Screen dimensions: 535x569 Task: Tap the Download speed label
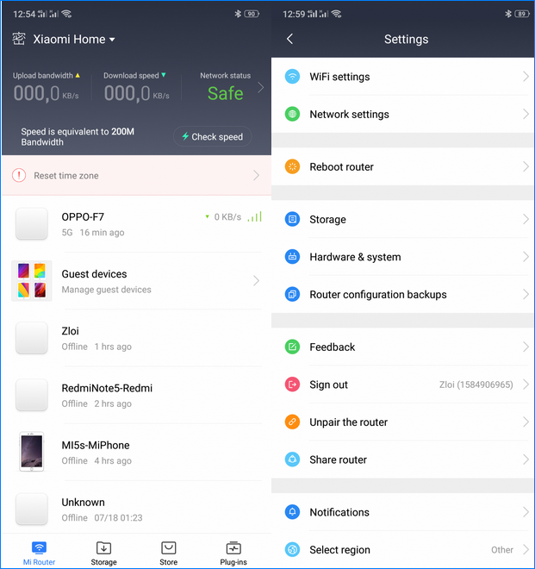pyautogui.click(x=131, y=76)
